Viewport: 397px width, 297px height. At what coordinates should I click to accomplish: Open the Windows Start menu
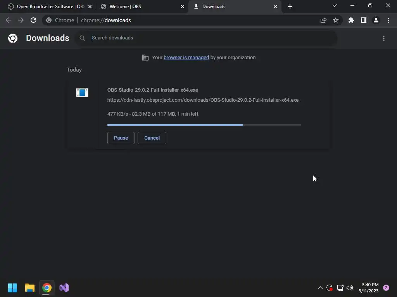13,288
